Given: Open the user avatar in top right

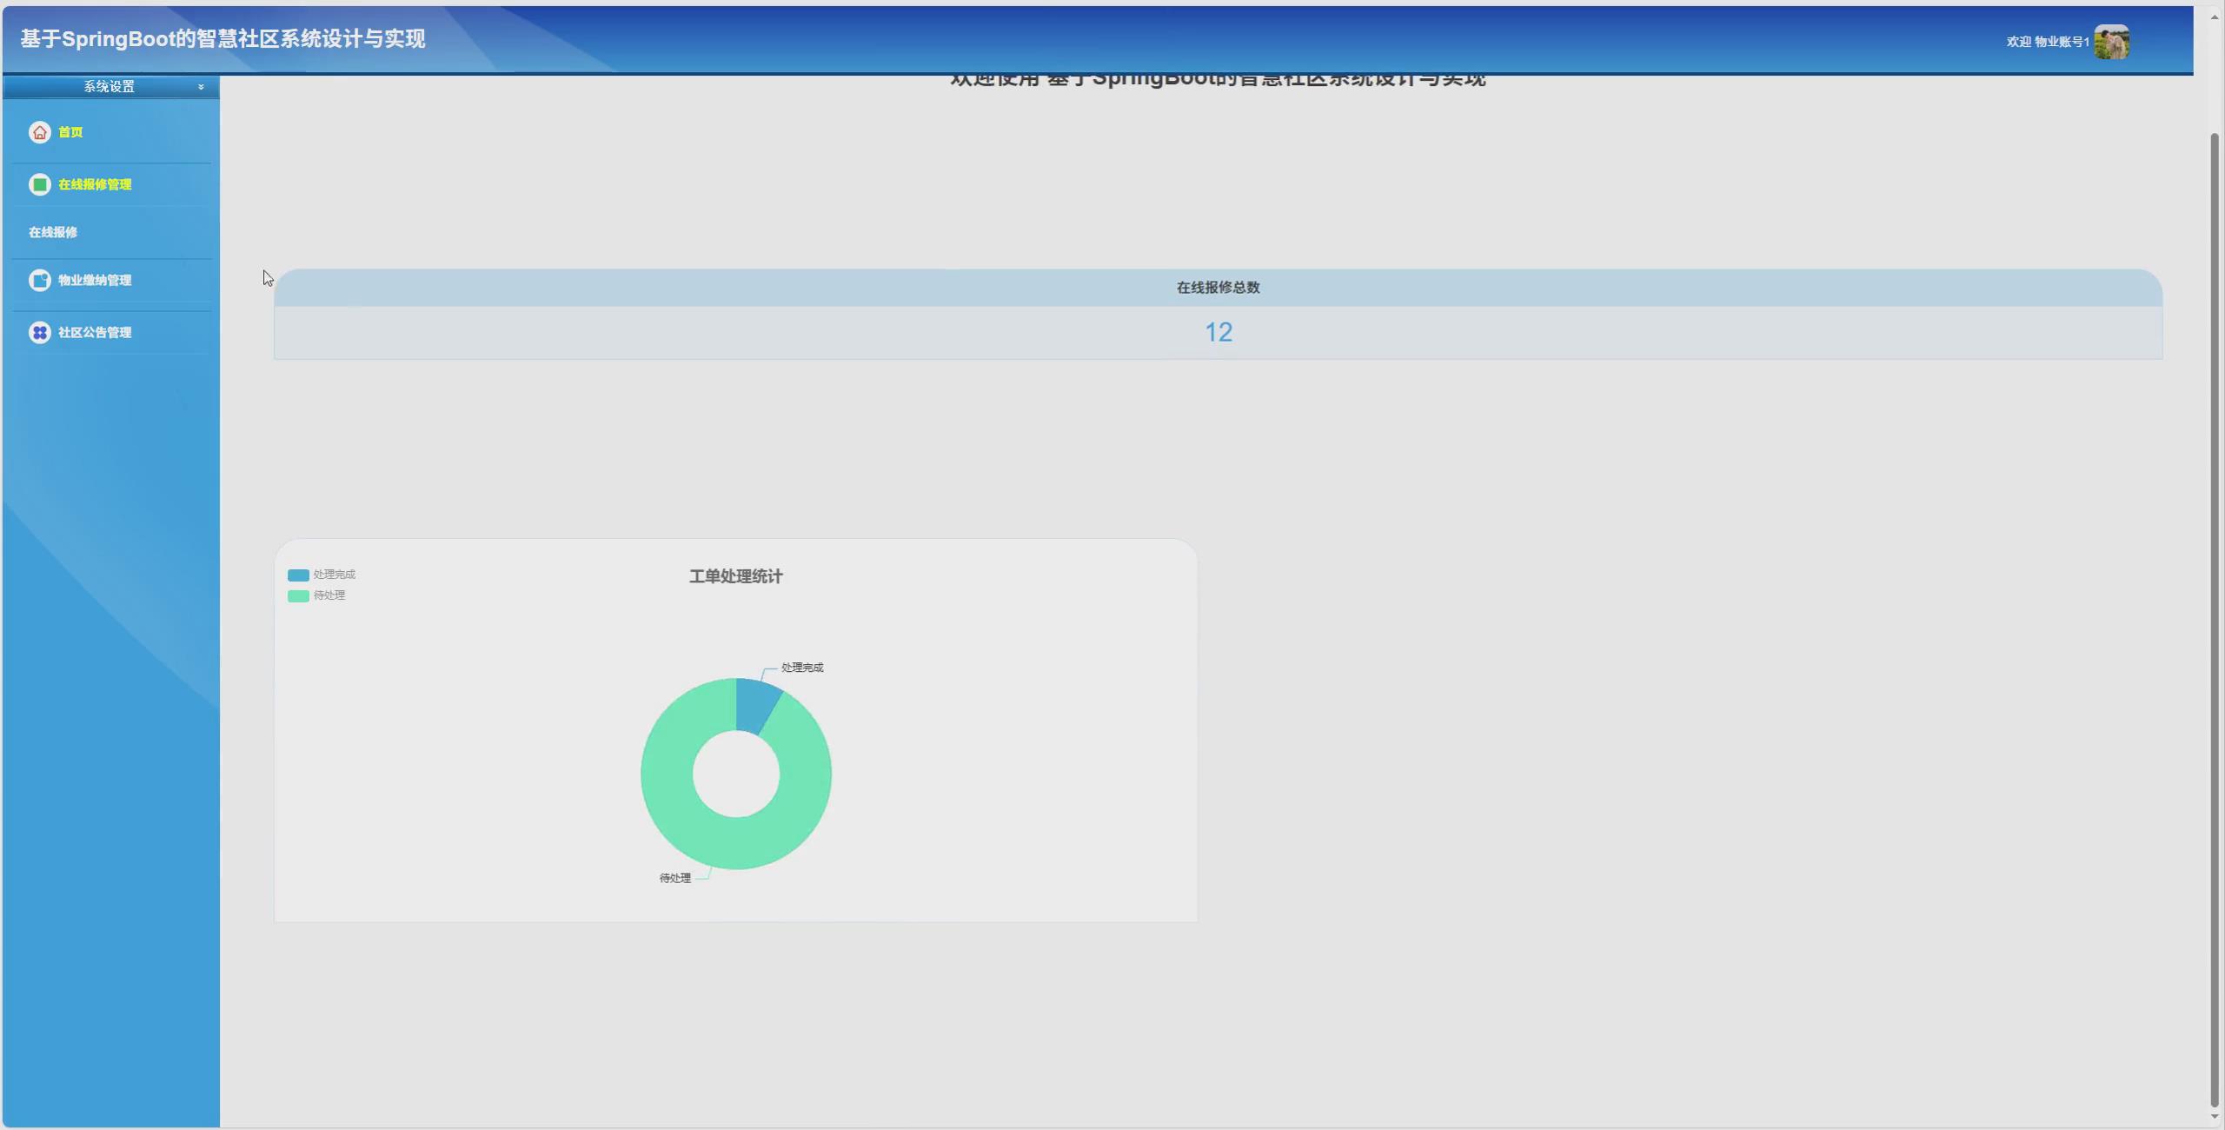Looking at the screenshot, I should tap(2112, 41).
